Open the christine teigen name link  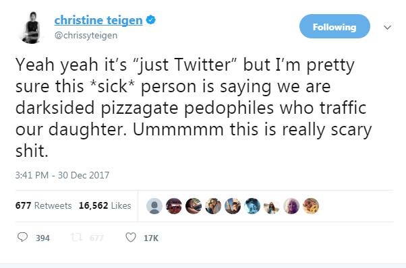98,20
